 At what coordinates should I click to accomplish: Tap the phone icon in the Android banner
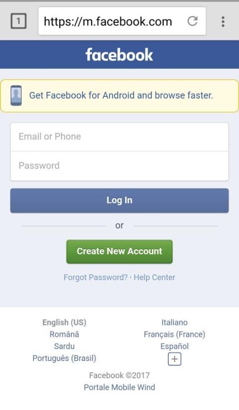(16, 96)
